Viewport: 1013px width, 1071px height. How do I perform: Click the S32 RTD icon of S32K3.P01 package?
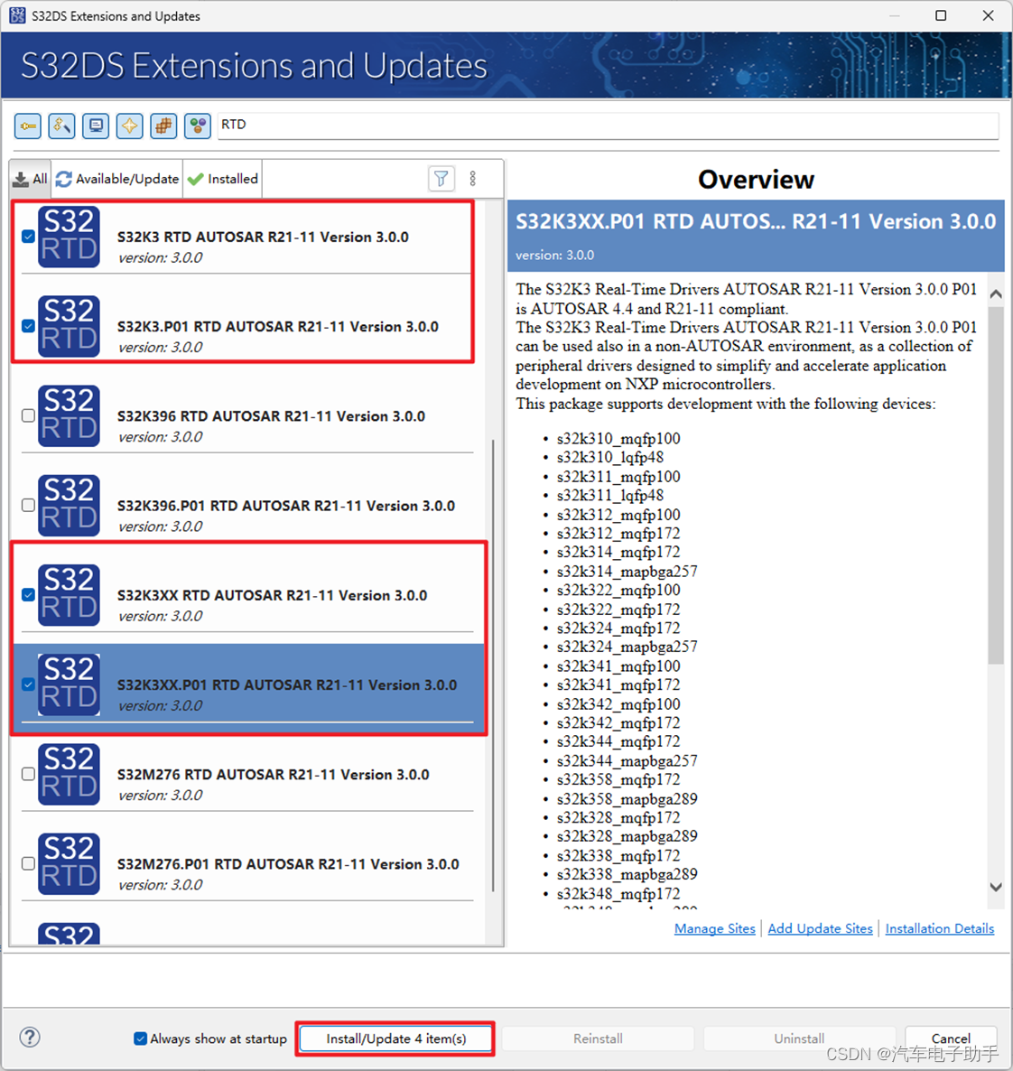point(69,326)
